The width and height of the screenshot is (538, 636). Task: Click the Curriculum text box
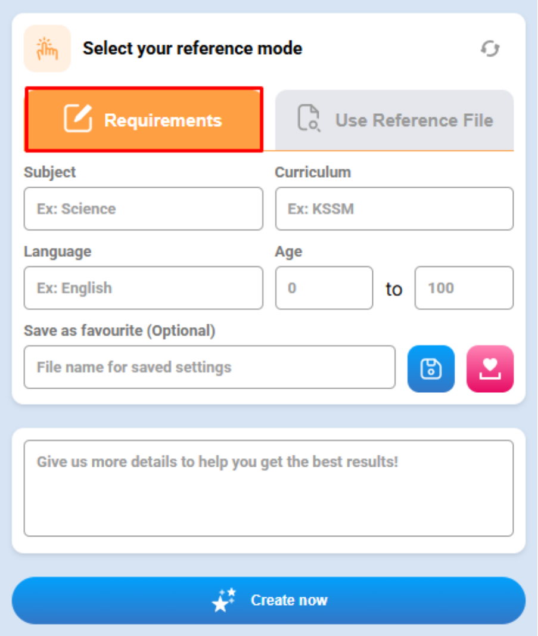pos(394,209)
